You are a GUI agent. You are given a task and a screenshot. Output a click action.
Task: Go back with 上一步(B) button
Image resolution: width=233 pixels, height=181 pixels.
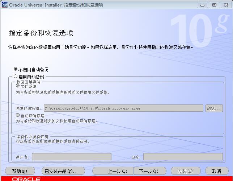[113, 171]
